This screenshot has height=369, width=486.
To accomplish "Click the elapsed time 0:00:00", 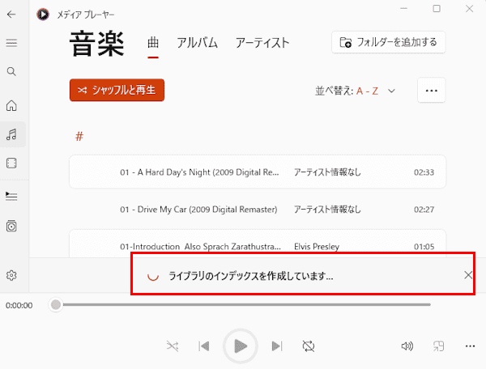I will click(19, 306).
